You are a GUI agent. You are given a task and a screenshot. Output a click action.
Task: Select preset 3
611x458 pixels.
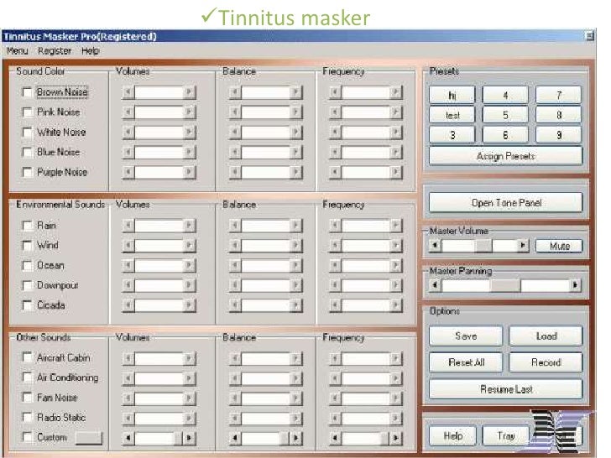pyautogui.click(x=452, y=135)
